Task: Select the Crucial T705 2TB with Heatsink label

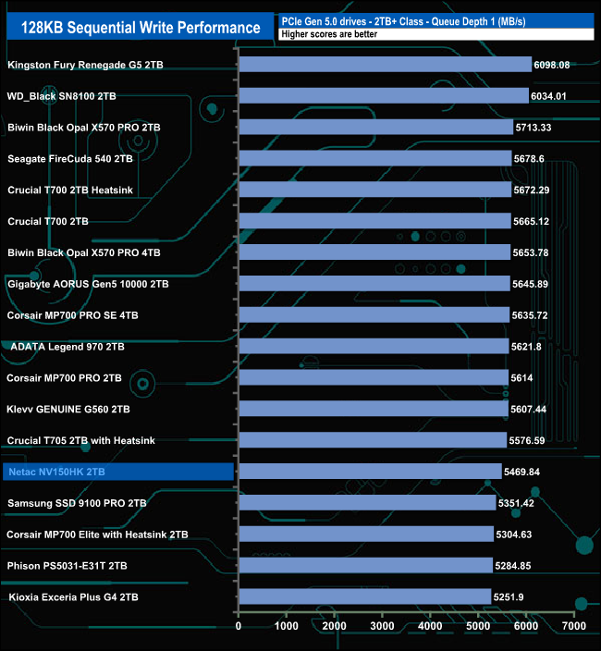Action: point(81,440)
